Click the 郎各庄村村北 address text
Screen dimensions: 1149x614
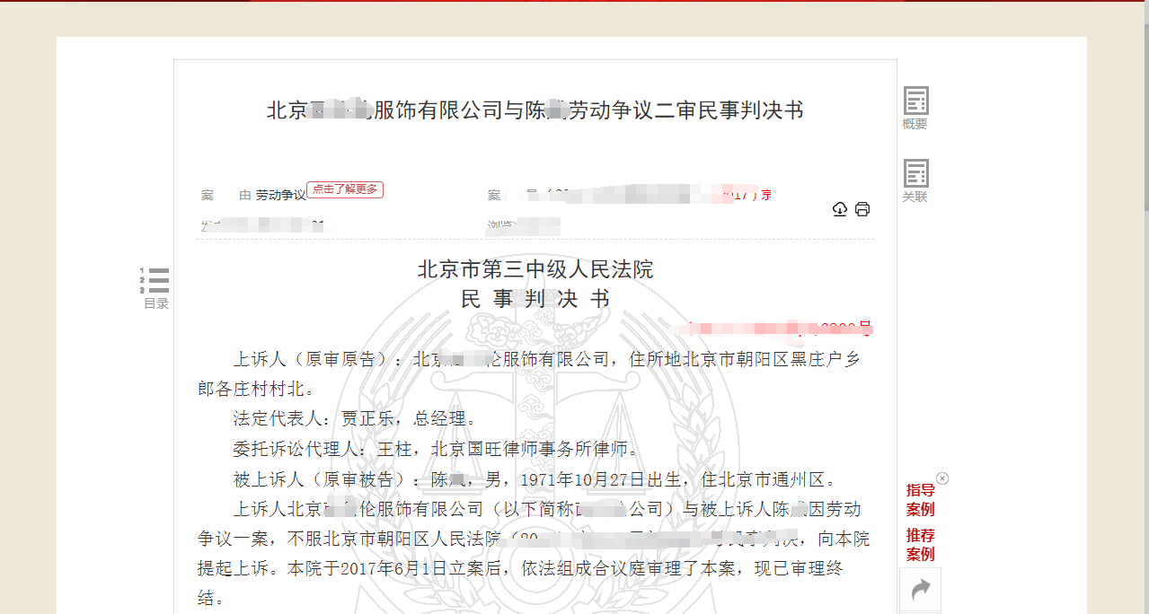coord(256,390)
